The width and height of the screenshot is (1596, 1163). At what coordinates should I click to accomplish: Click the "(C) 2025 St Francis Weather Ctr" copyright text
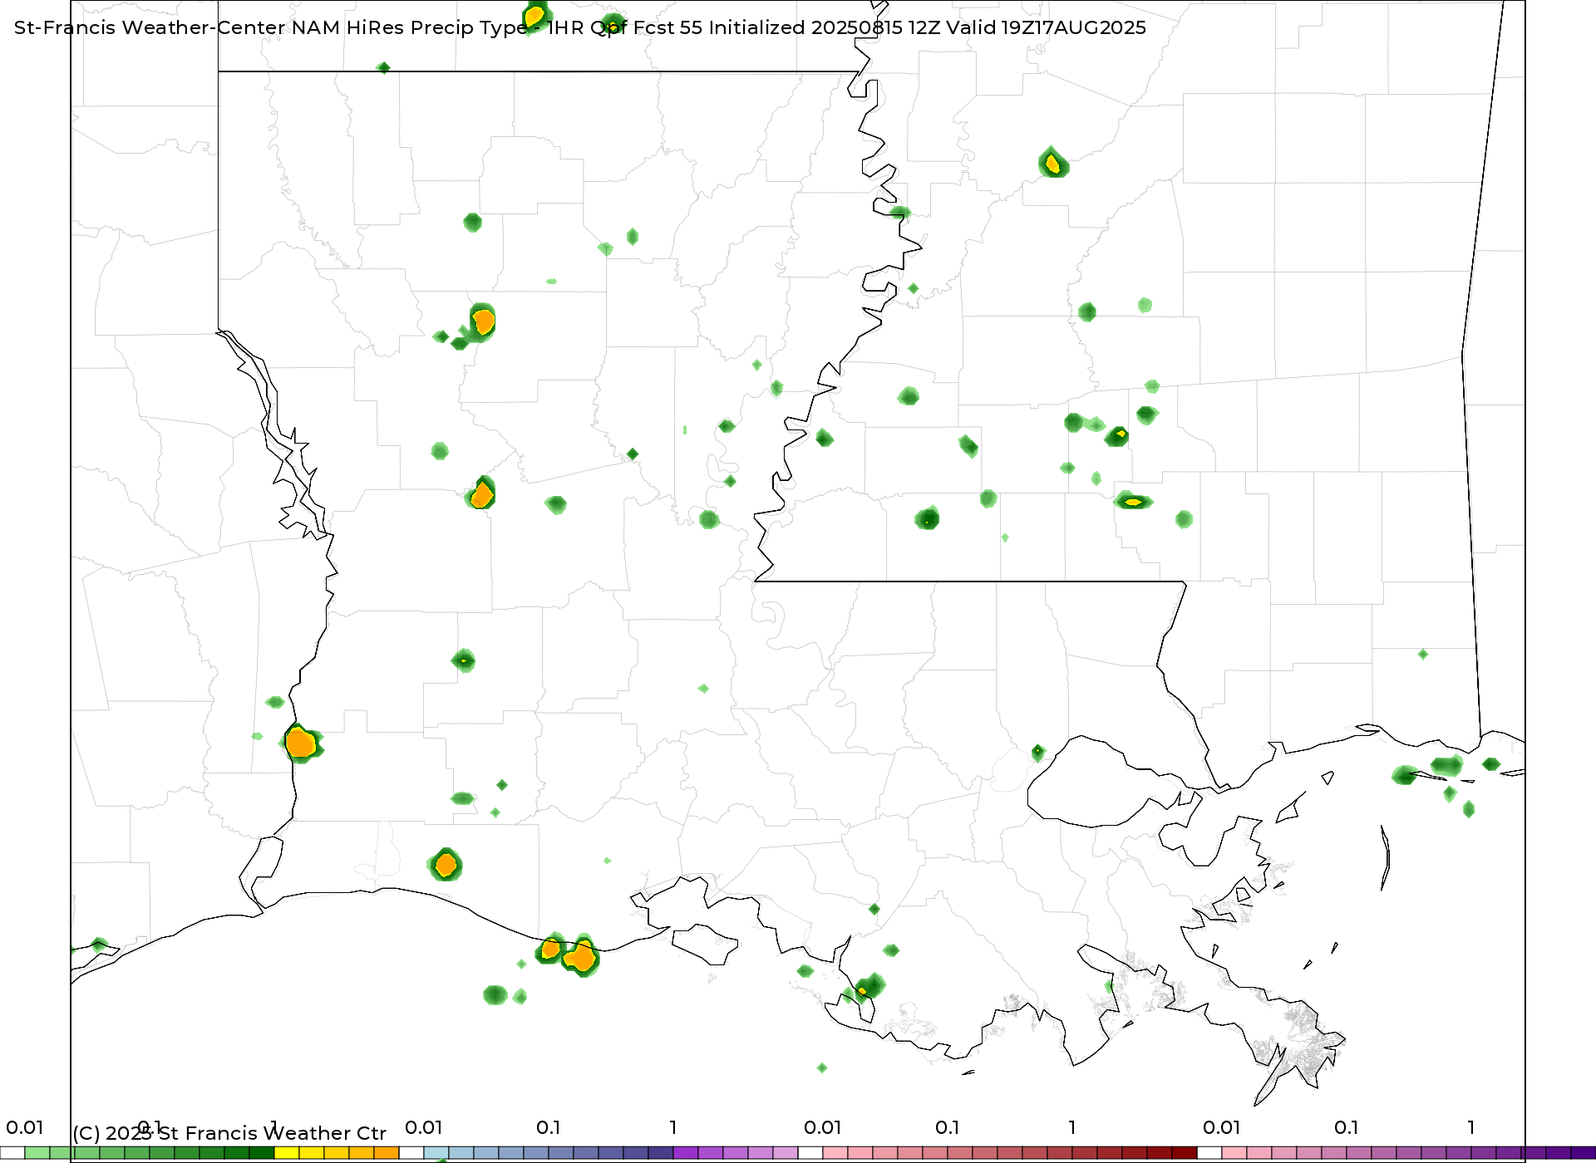coord(229,1133)
